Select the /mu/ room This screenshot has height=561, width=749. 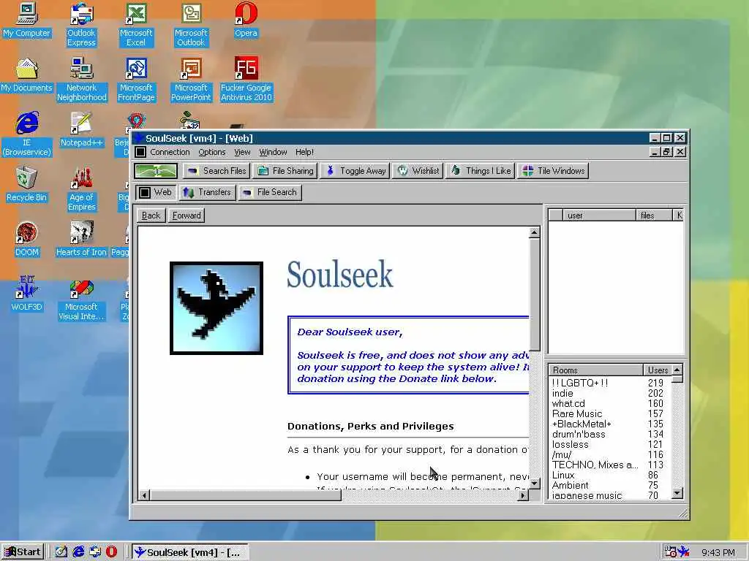coord(609,454)
